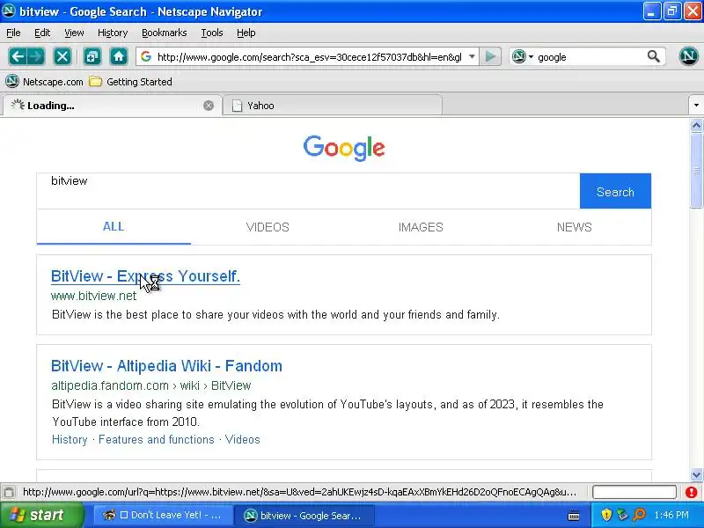Viewport: 704px width, 528px height.
Task: Go back with the Back arrow button
Action: pyautogui.click(x=17, y=56)
